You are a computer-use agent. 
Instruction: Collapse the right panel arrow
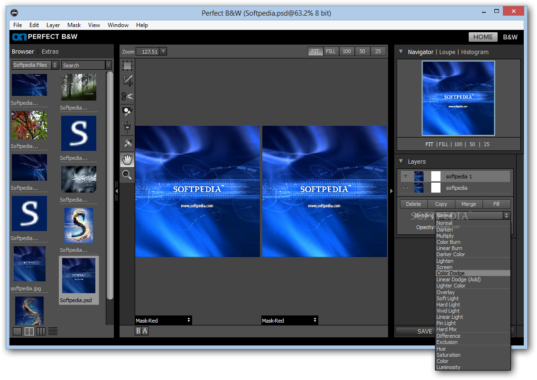tap(391, 191)
